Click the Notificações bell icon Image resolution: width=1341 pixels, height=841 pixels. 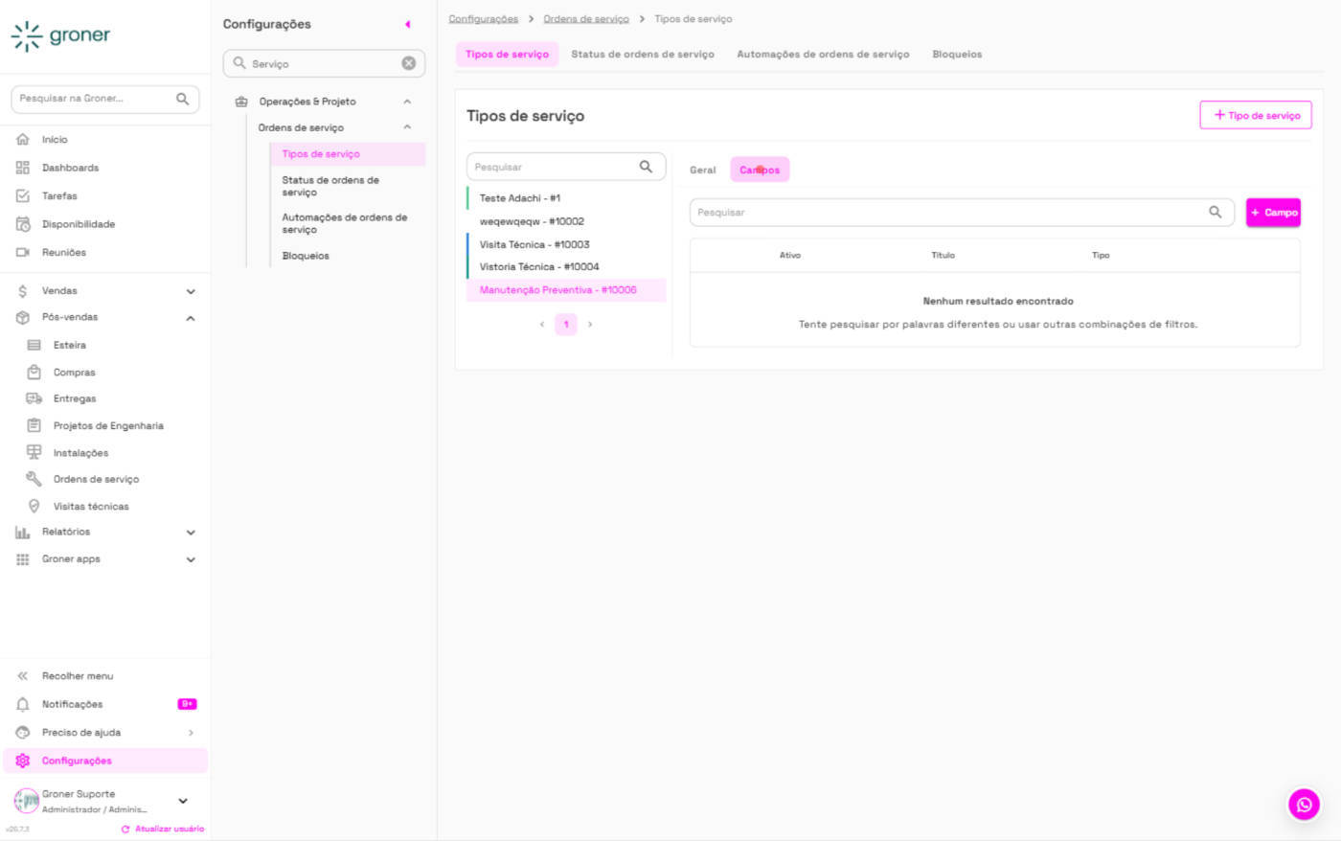[23, 704]
